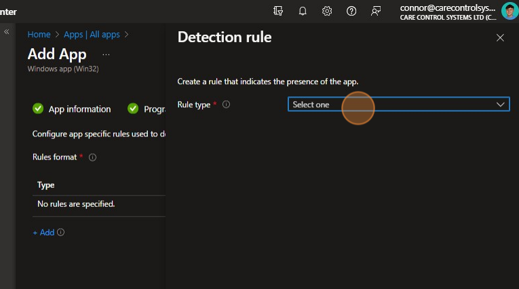This screenshot has width=519, height=289.
Task: Click the info icon beside Rules format
Action: tap(92, 157)
